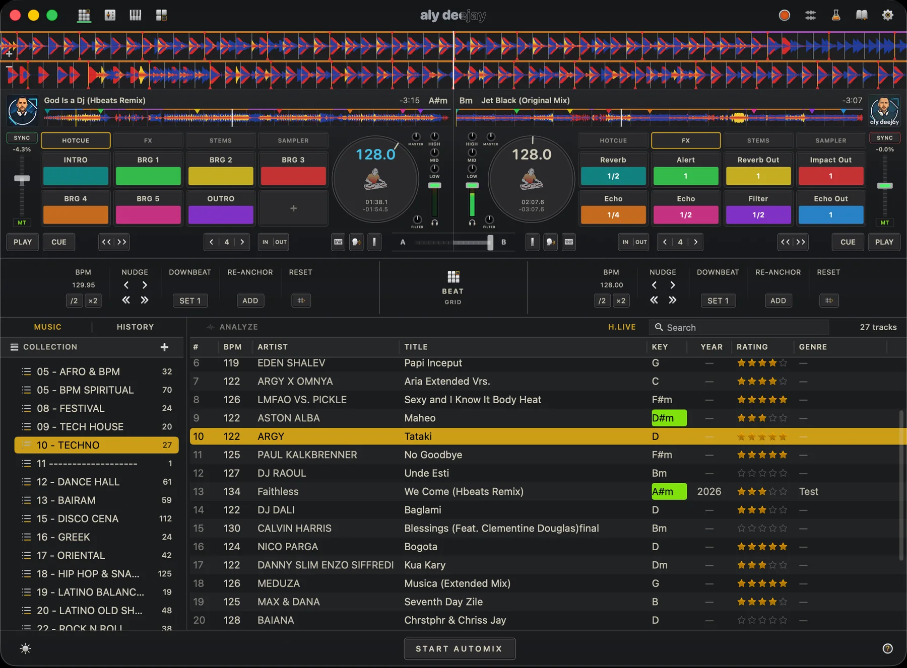907x668 pixels.
Task: Click left deck PLAY button
Action: (x=23, y=242)
